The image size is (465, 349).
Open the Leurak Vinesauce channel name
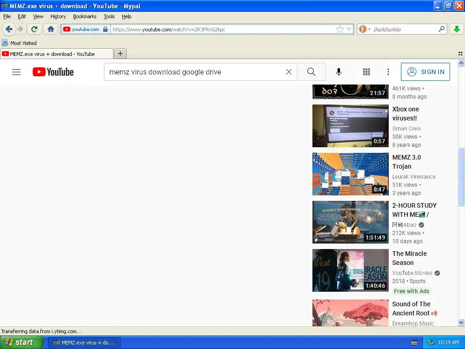[414, 177]
